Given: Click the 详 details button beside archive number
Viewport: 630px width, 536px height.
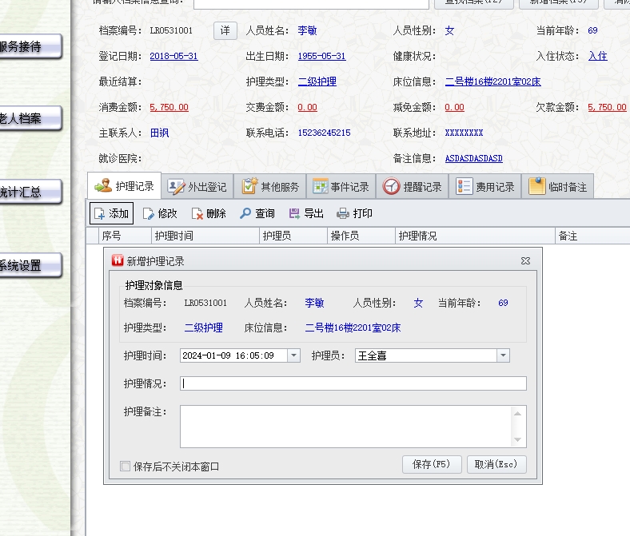Looking at the screenshot, I should 225,31.
